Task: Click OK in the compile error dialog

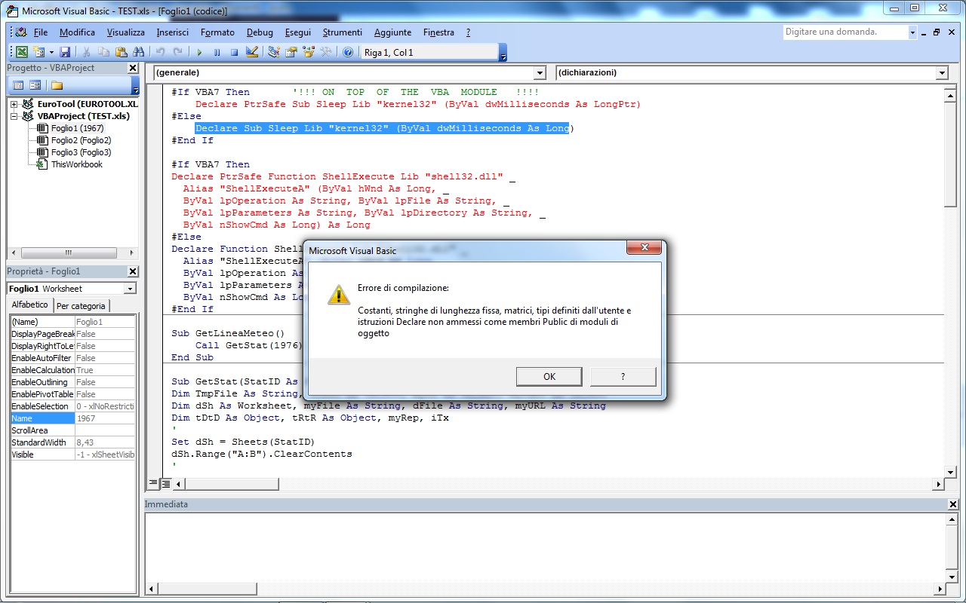Action: point(549,376)
